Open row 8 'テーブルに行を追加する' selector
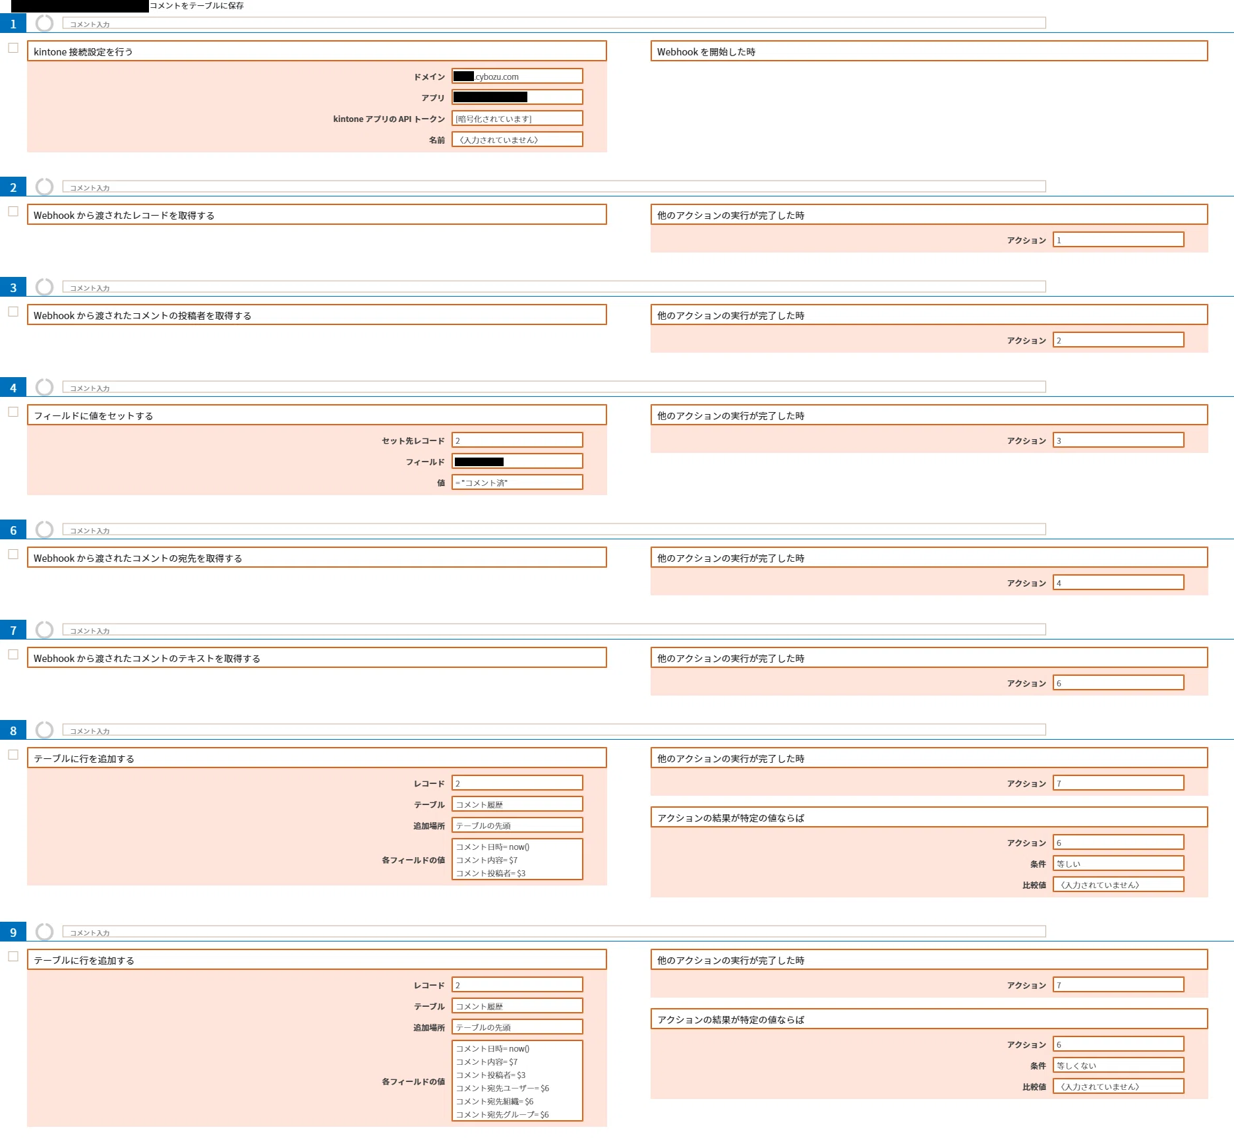Image resolution: width=1234 pixels, height=1138 pixels. (x=317, y=758)
